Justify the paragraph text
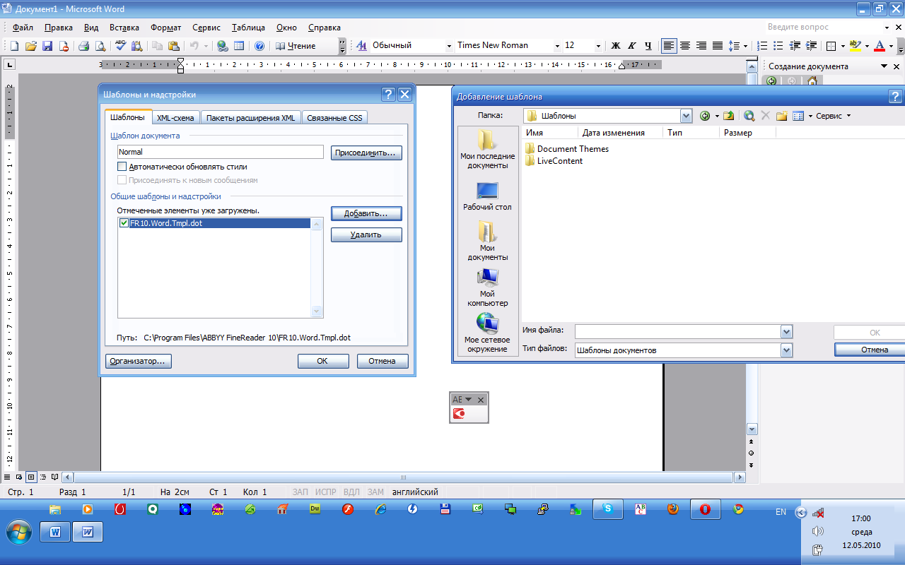The height and width of the screenshot is (565, 905). click(x=718, y=46)
